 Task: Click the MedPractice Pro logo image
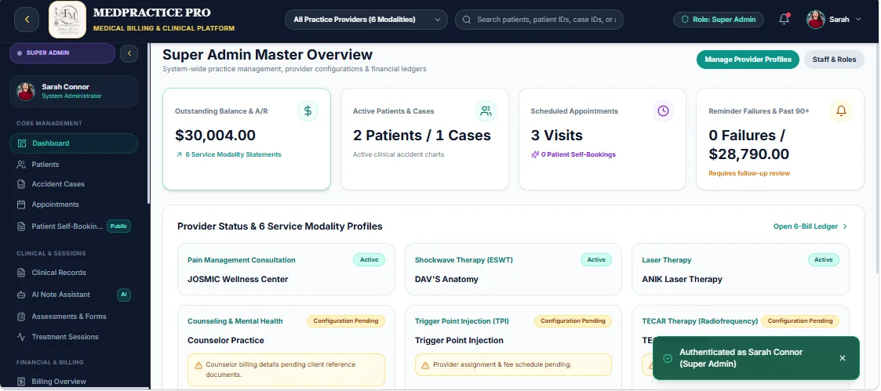tap(67, 20)
